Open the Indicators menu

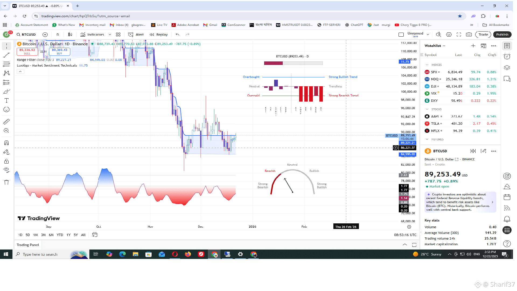pos(92,34)
